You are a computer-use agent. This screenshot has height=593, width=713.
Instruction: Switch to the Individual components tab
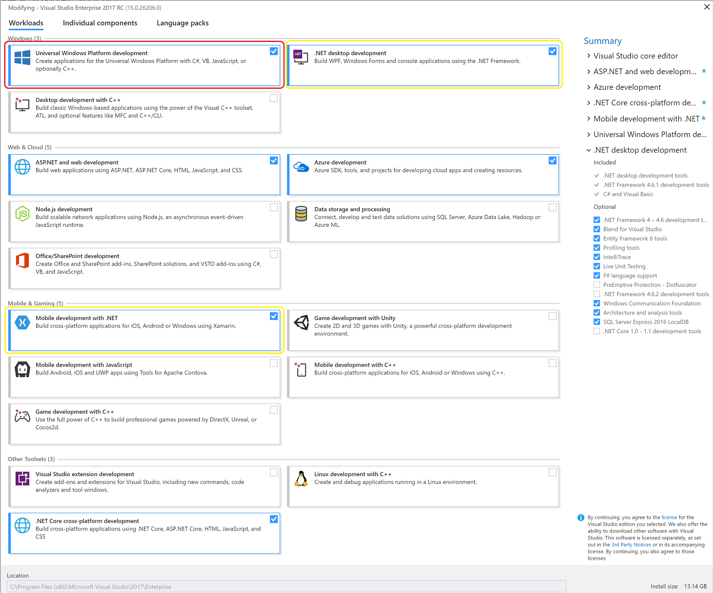click(x=100, y=23)
